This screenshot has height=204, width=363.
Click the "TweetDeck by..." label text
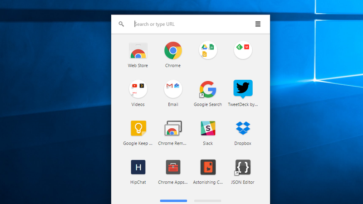pyautogui.click(x=243, y=105)
